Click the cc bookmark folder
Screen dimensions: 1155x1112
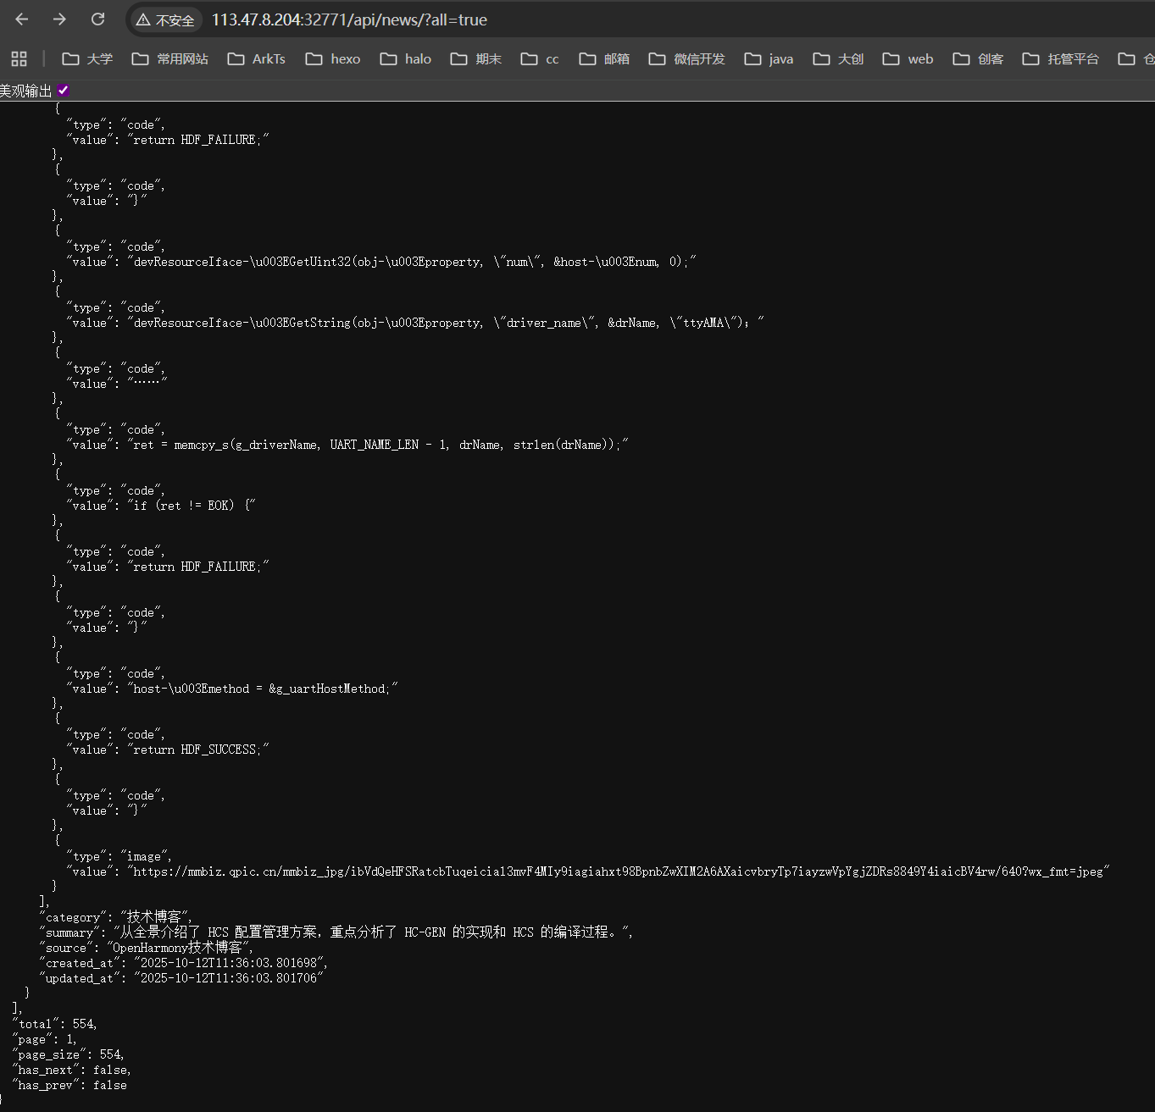(540, 58)
